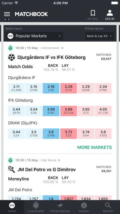
Task: Tap MORE MARKETS link
Action: point(95,147)
